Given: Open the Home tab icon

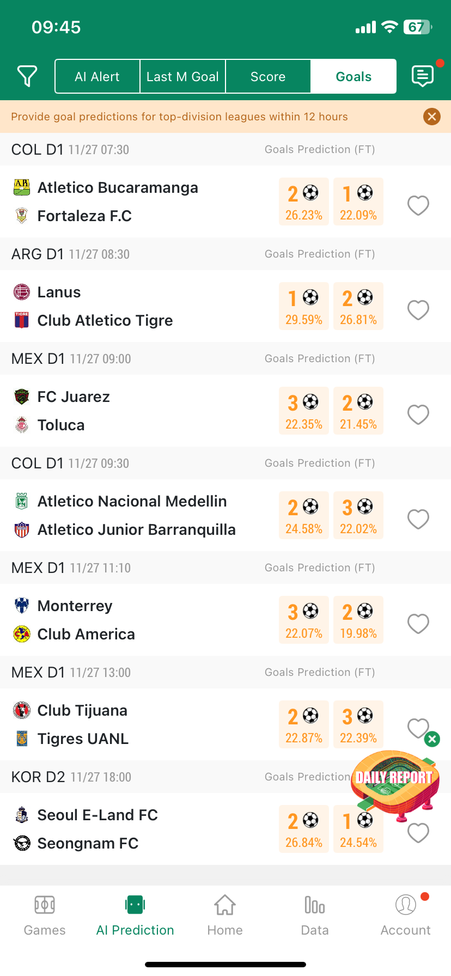Looking at the screenshot, I should pyautogui.click(x=225, y=905).
